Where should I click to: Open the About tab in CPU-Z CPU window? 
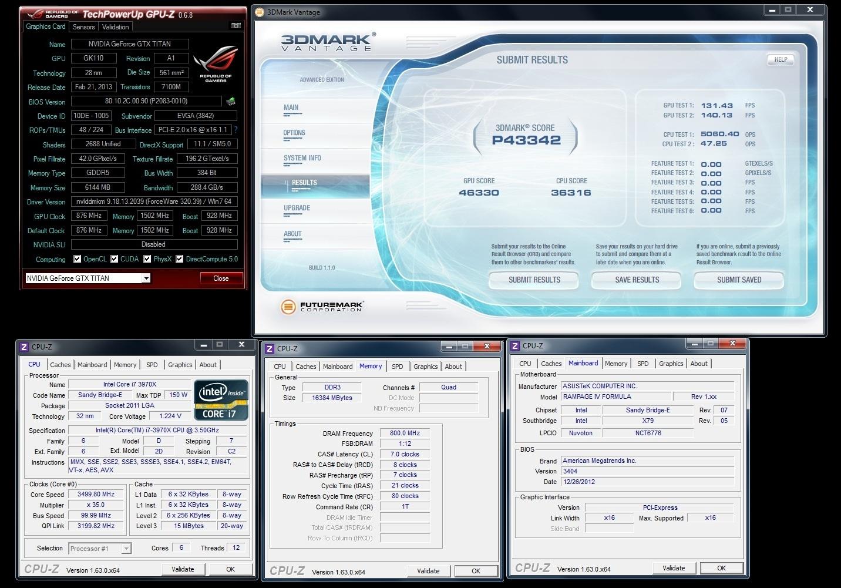(208, 365)
